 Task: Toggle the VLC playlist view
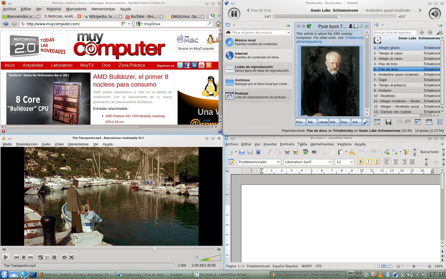pos(48,257)
